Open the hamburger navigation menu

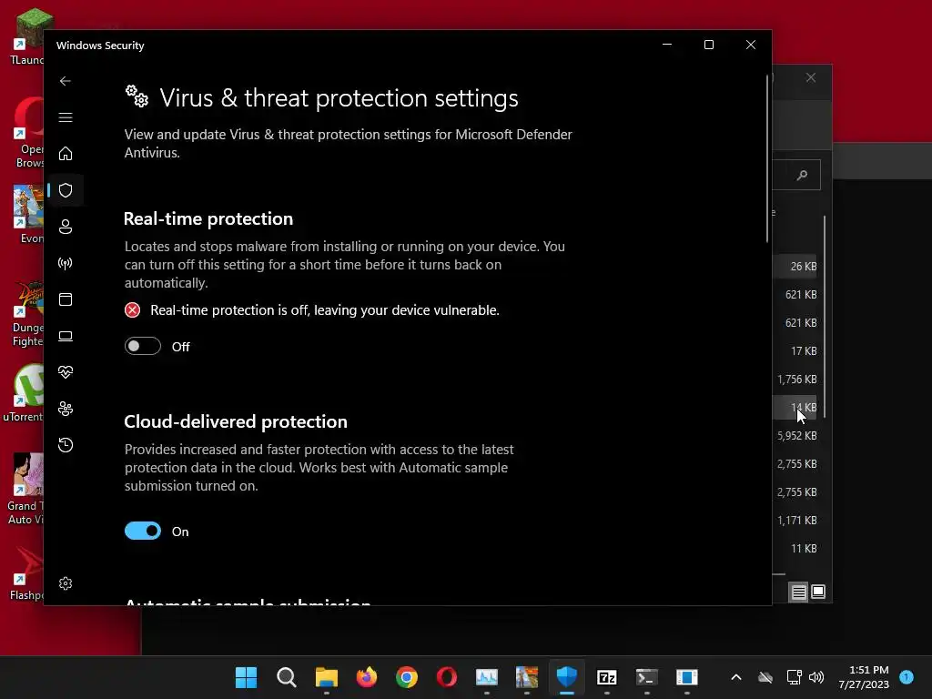66,117
